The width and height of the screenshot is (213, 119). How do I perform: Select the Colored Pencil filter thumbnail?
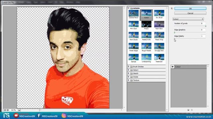(133, 14)
